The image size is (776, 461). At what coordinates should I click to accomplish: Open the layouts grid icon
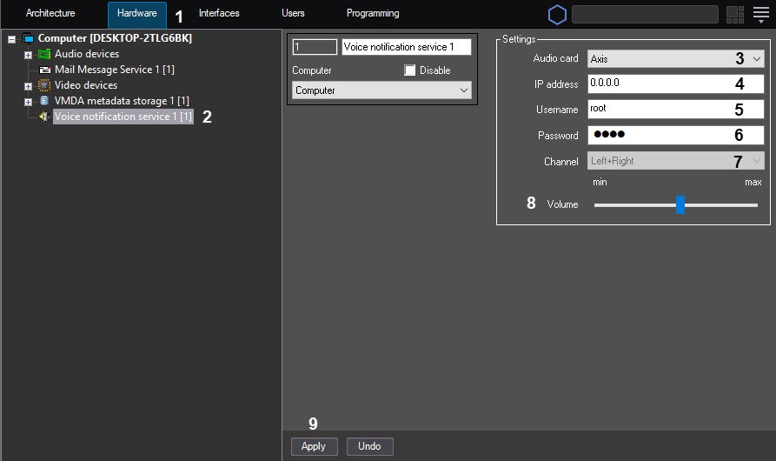pos(735,15)
